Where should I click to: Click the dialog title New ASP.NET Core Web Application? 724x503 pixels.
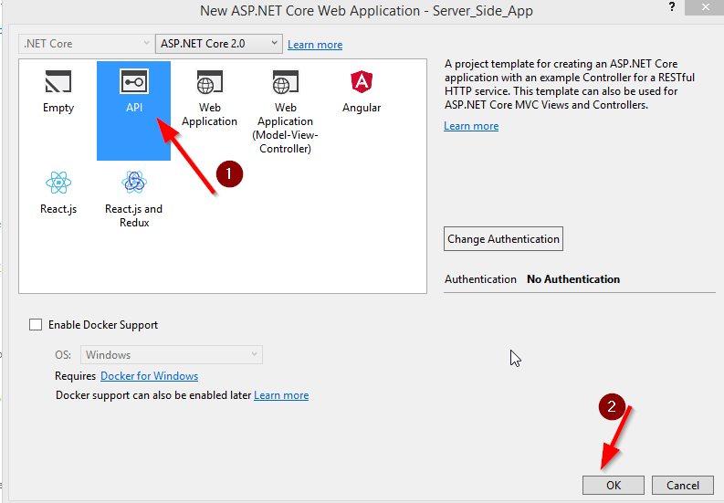click(x=366, y=11)
